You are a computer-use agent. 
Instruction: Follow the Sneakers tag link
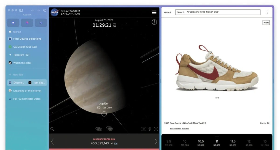178,129
